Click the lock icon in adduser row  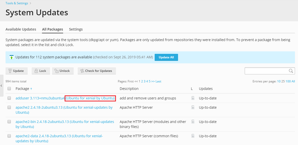[x=193, y=98]
